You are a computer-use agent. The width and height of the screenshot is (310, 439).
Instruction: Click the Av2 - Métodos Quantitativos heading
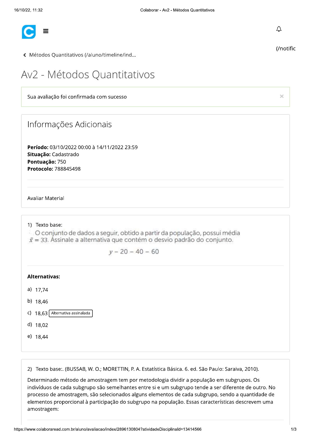tap(88, 75)
